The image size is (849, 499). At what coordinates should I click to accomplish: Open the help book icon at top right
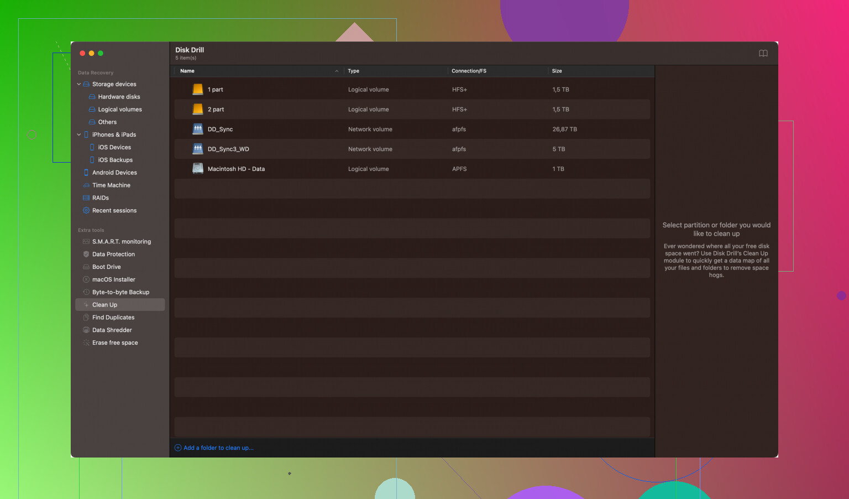coord(763,54)
